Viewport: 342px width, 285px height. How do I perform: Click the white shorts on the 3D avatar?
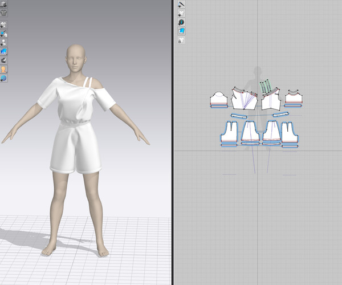pyautogui.click(x=75, y=148)
